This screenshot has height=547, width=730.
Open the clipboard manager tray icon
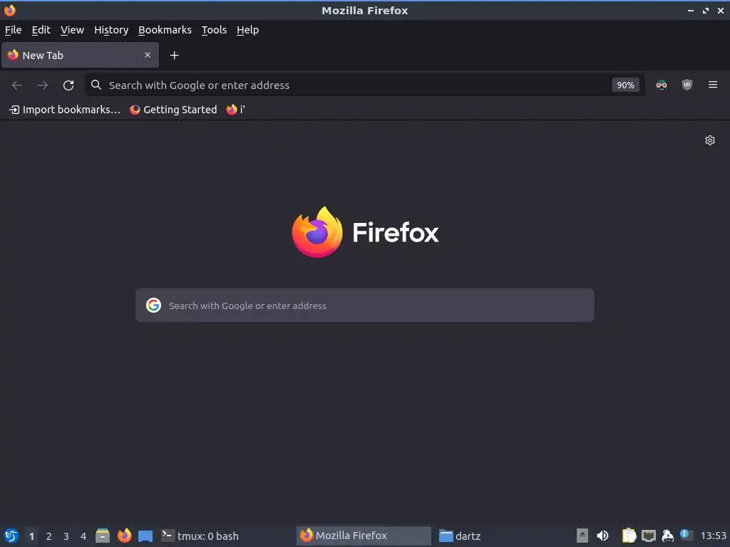tap(629, 536)
